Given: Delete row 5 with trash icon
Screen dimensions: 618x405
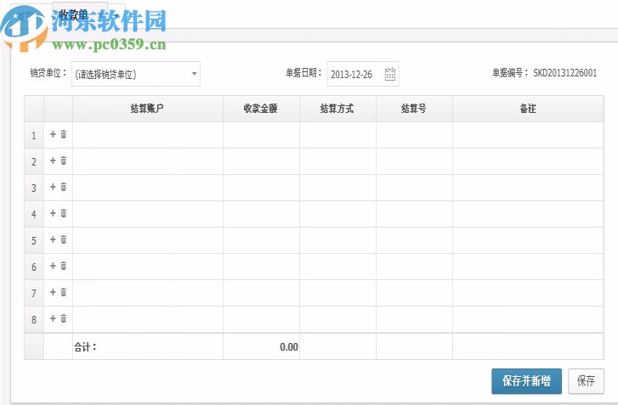Looking at the screenshot, I should click(64, 239).
